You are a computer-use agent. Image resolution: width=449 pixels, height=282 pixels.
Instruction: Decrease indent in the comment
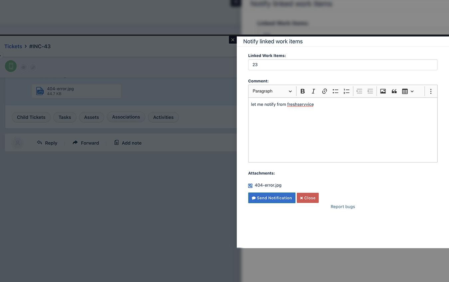[370, 91]
